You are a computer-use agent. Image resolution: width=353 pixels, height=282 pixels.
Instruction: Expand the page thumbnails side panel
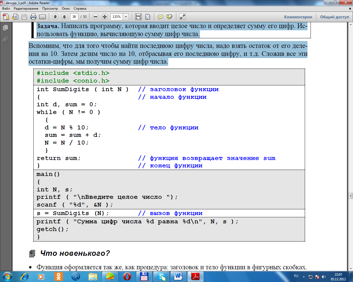pyautogui.click(x=5, y=28)
